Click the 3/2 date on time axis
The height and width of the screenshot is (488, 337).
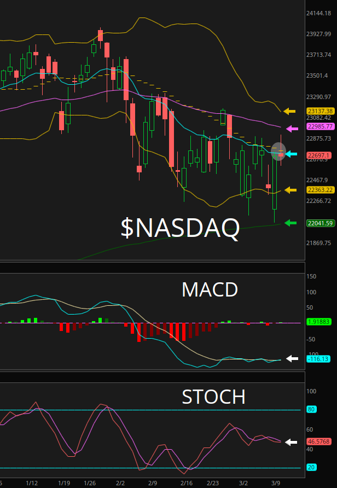[243, 483]
